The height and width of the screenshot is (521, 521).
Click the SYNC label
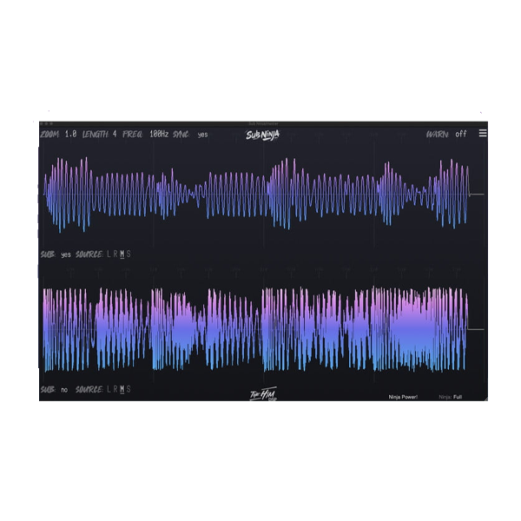181,135
